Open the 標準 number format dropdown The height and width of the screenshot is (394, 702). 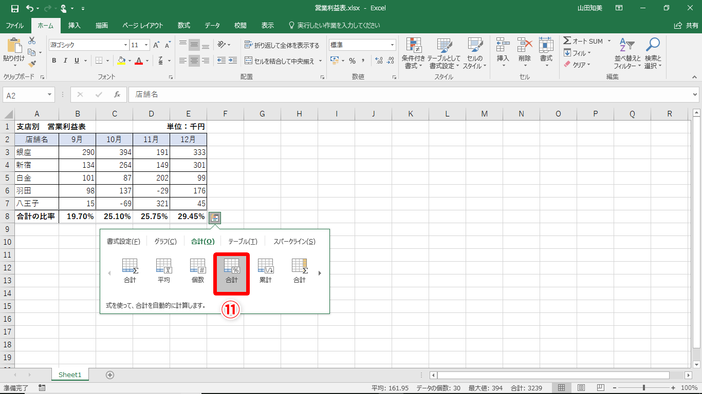click(392, 45)
